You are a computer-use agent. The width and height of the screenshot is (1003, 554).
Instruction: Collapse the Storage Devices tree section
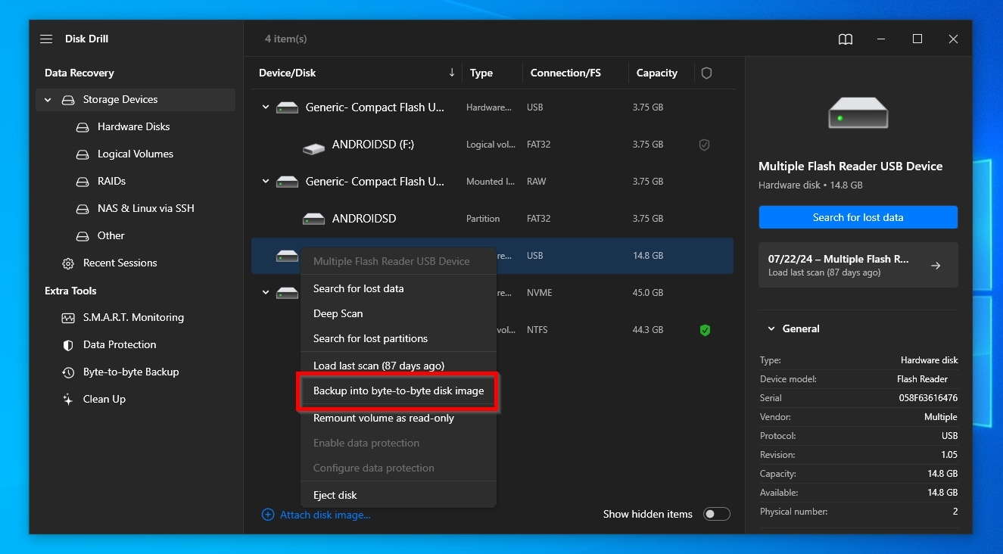[x=48, y=100]
